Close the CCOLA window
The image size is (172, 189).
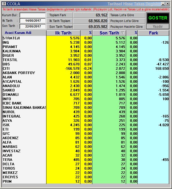point(168,4)
